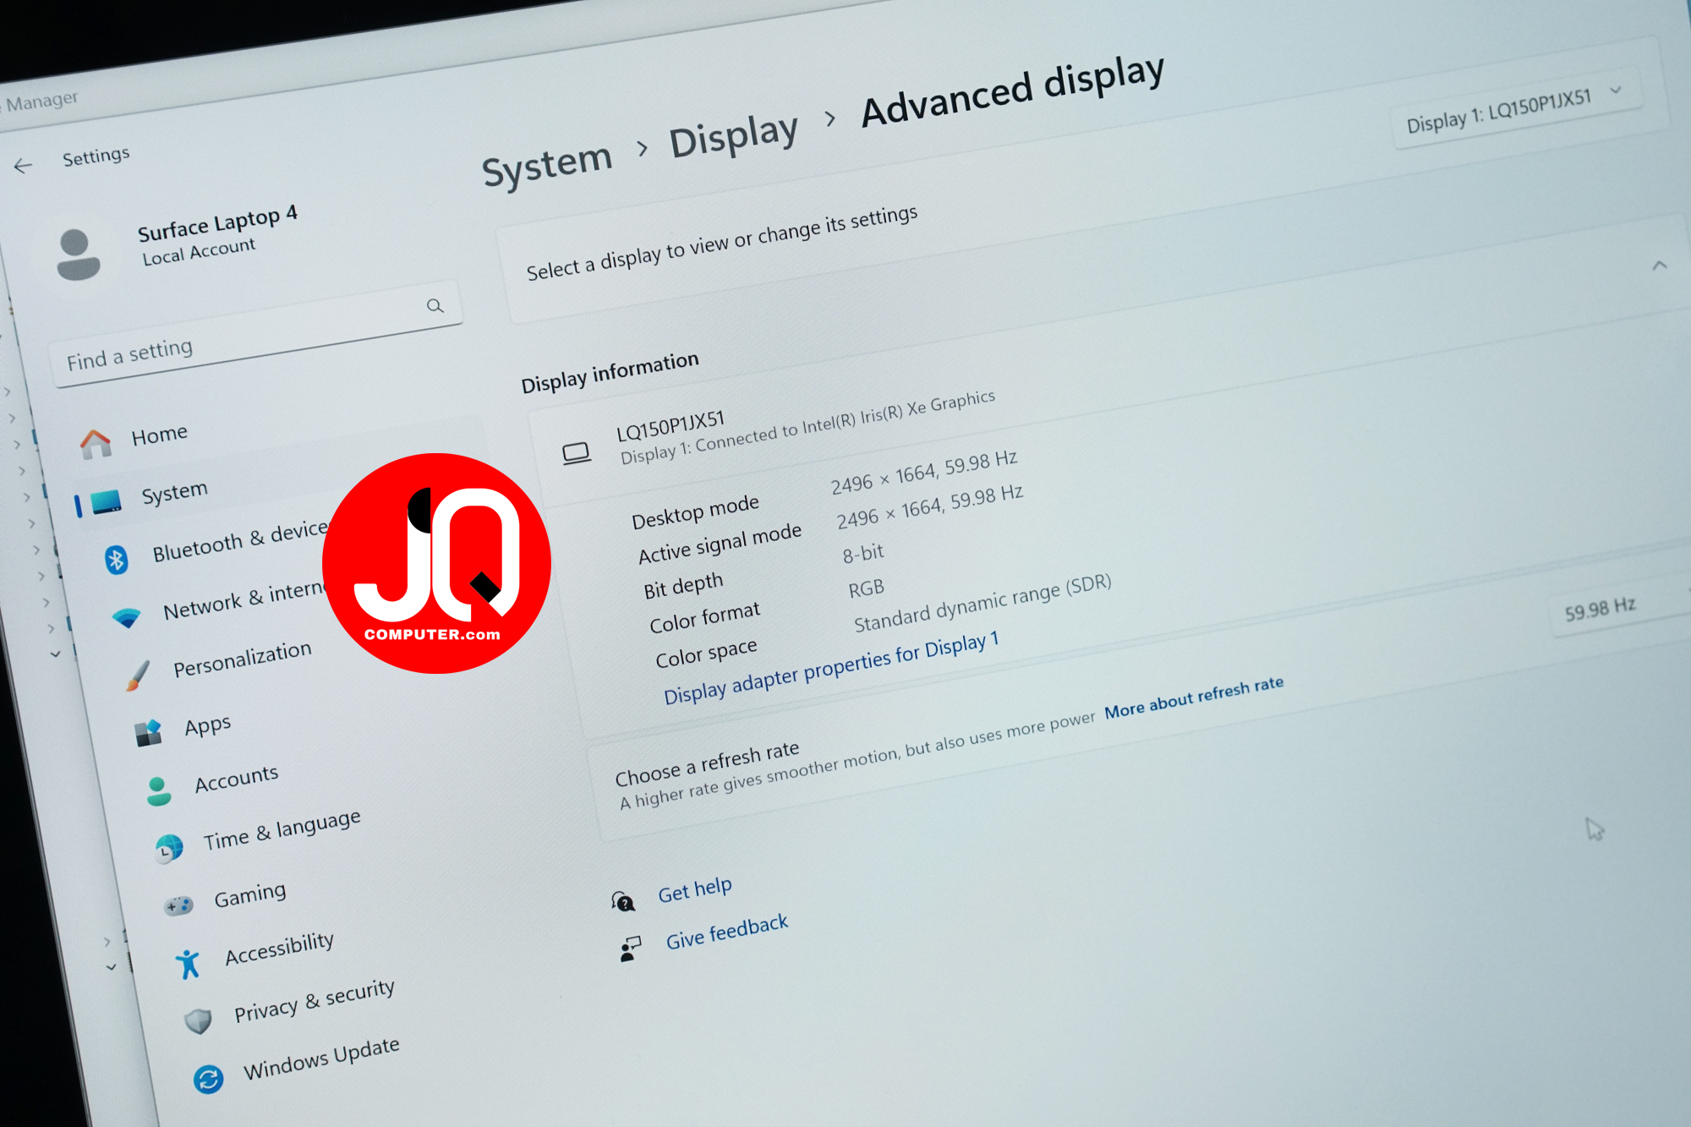Screen dimensions: 1691x1127
Task: Click the 'Color space' label
Action: tap(706, 653)
